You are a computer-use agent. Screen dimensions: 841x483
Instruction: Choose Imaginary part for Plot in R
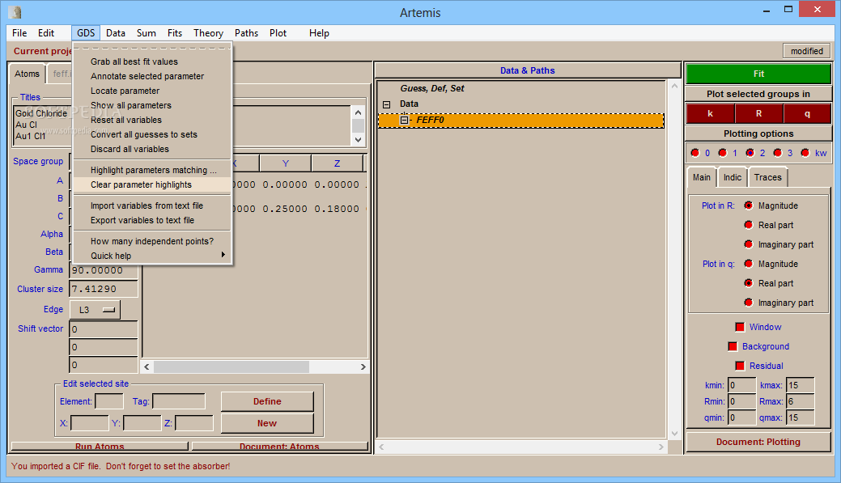point(748,244)
